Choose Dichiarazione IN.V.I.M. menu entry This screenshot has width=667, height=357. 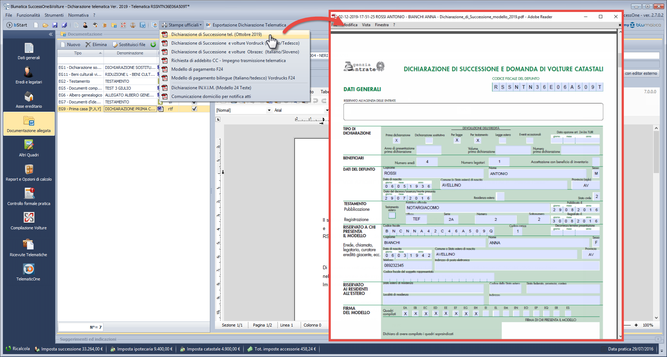211,88
